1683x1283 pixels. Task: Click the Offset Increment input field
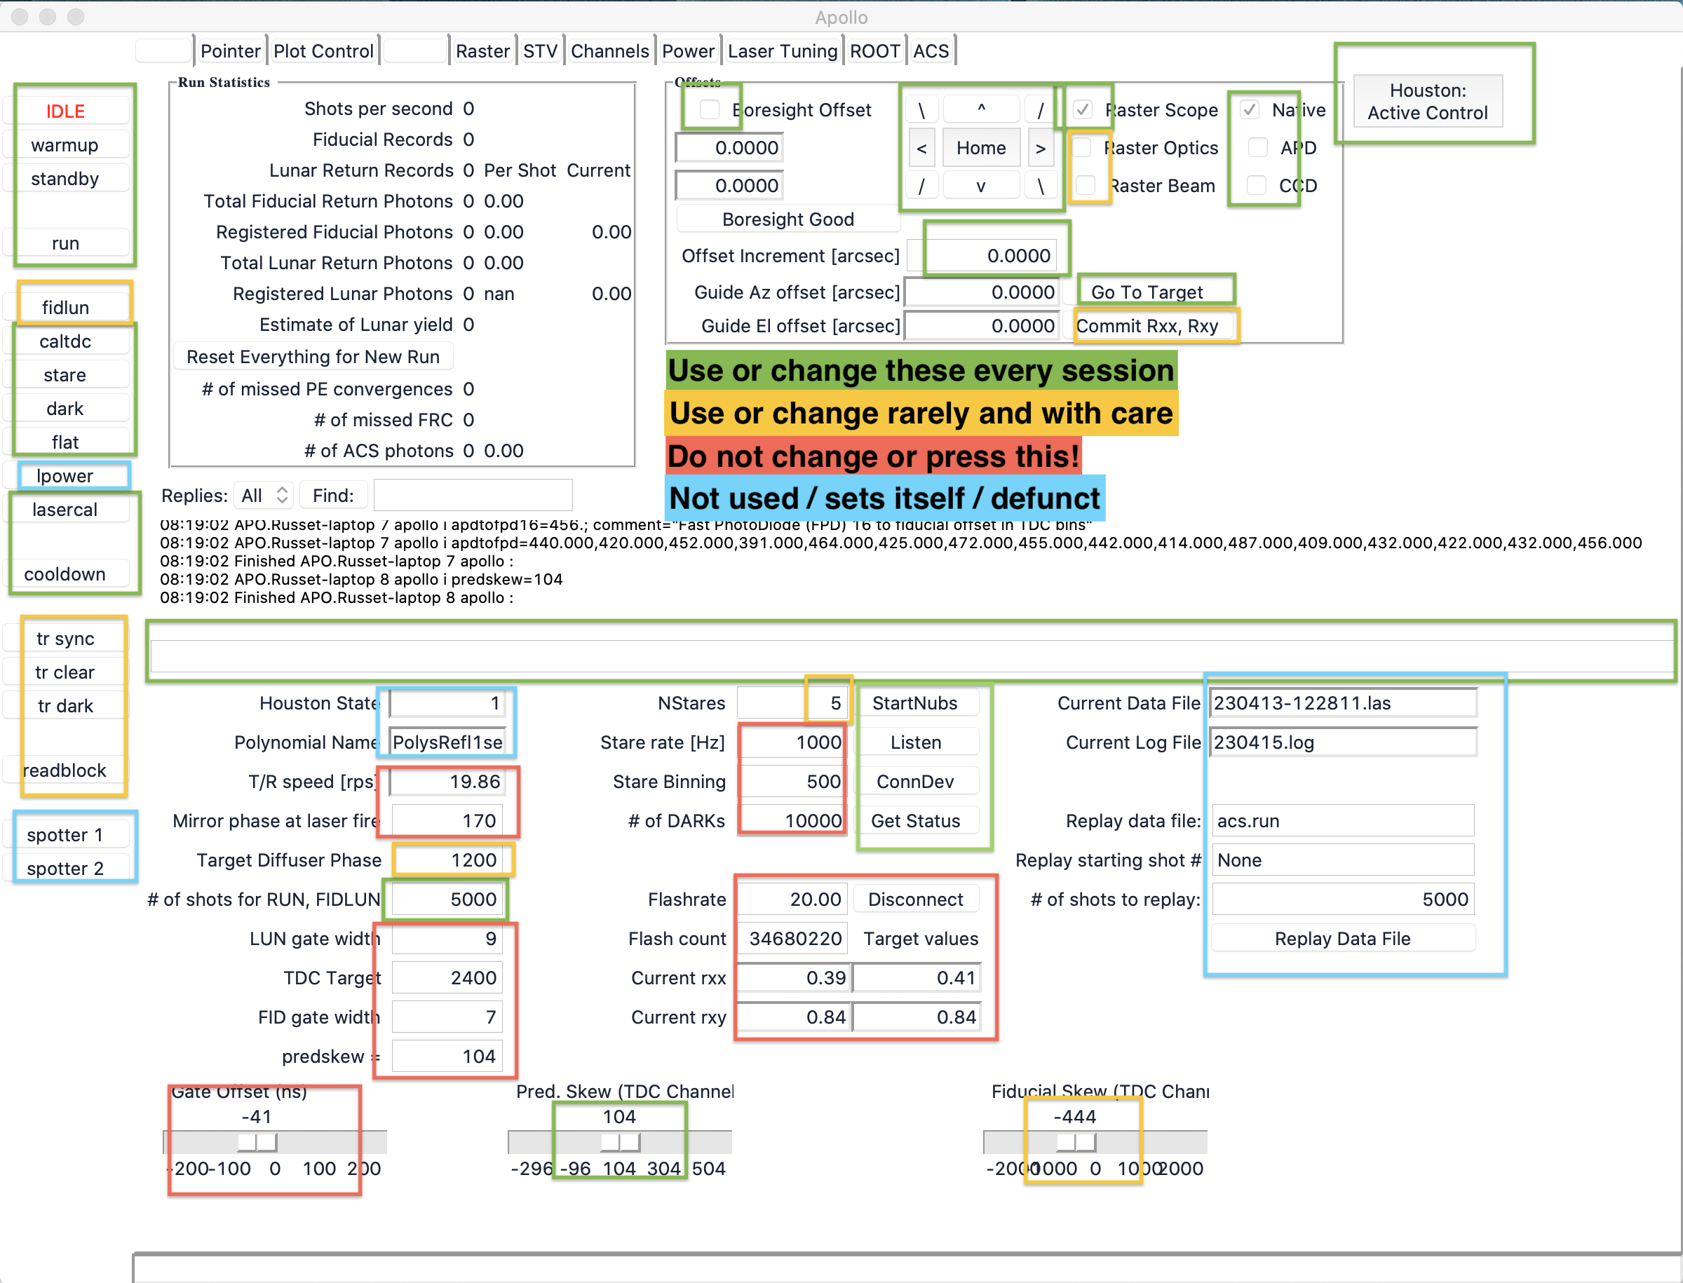[x=982, y=255]
